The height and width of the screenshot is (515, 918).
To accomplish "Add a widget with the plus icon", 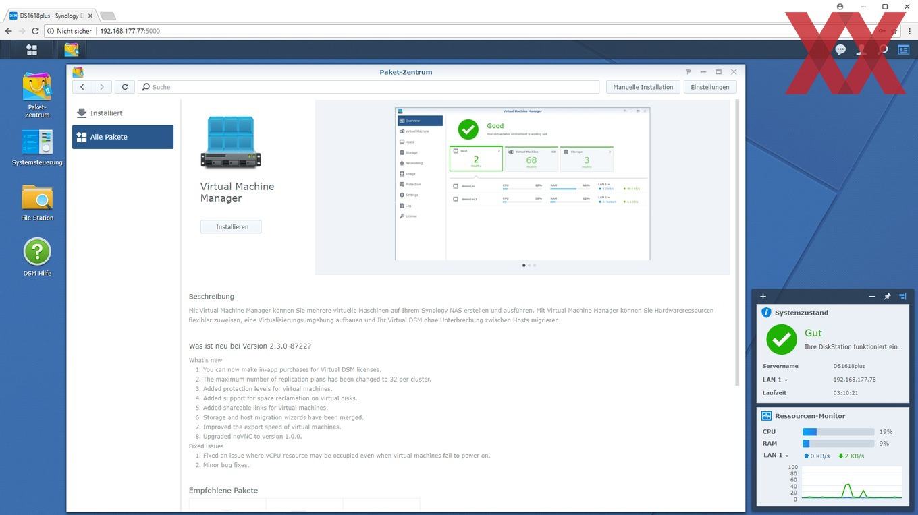I will (x=763, y=296).
